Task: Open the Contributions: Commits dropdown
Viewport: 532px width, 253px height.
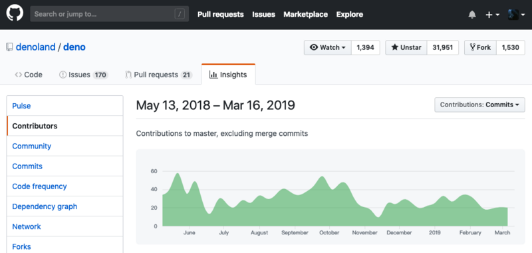Action: click(x=479, y=105)
